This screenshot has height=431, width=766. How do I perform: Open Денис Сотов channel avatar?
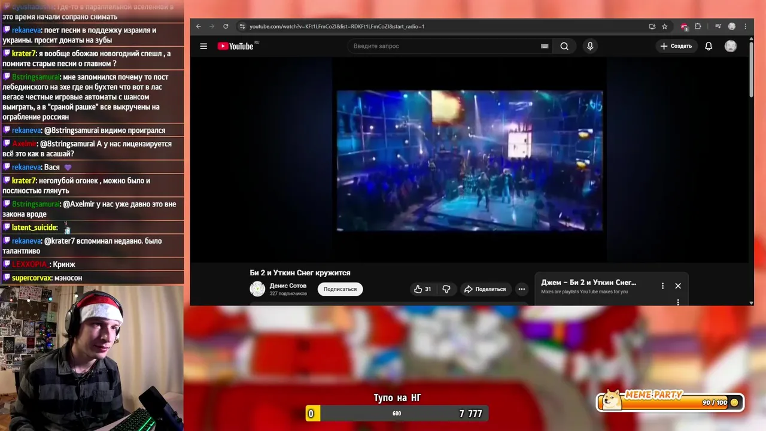click(x=257, y=289)
